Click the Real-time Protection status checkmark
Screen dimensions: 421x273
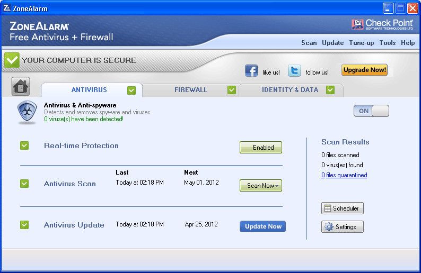pos(24,145)
